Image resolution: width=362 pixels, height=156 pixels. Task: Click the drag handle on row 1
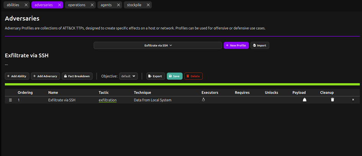(x=10, y=100)
